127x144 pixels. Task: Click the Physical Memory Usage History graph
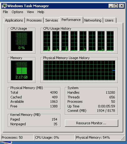(x=79, y=71)
